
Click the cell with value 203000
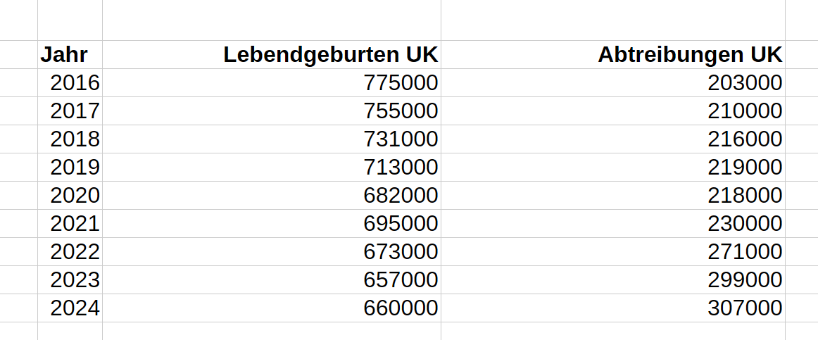[x=745, y=83]
